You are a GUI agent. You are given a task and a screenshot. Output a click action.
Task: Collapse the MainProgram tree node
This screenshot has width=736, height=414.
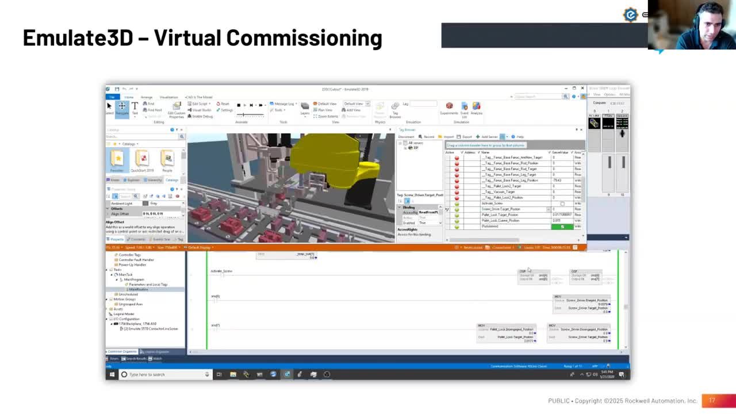117,279
